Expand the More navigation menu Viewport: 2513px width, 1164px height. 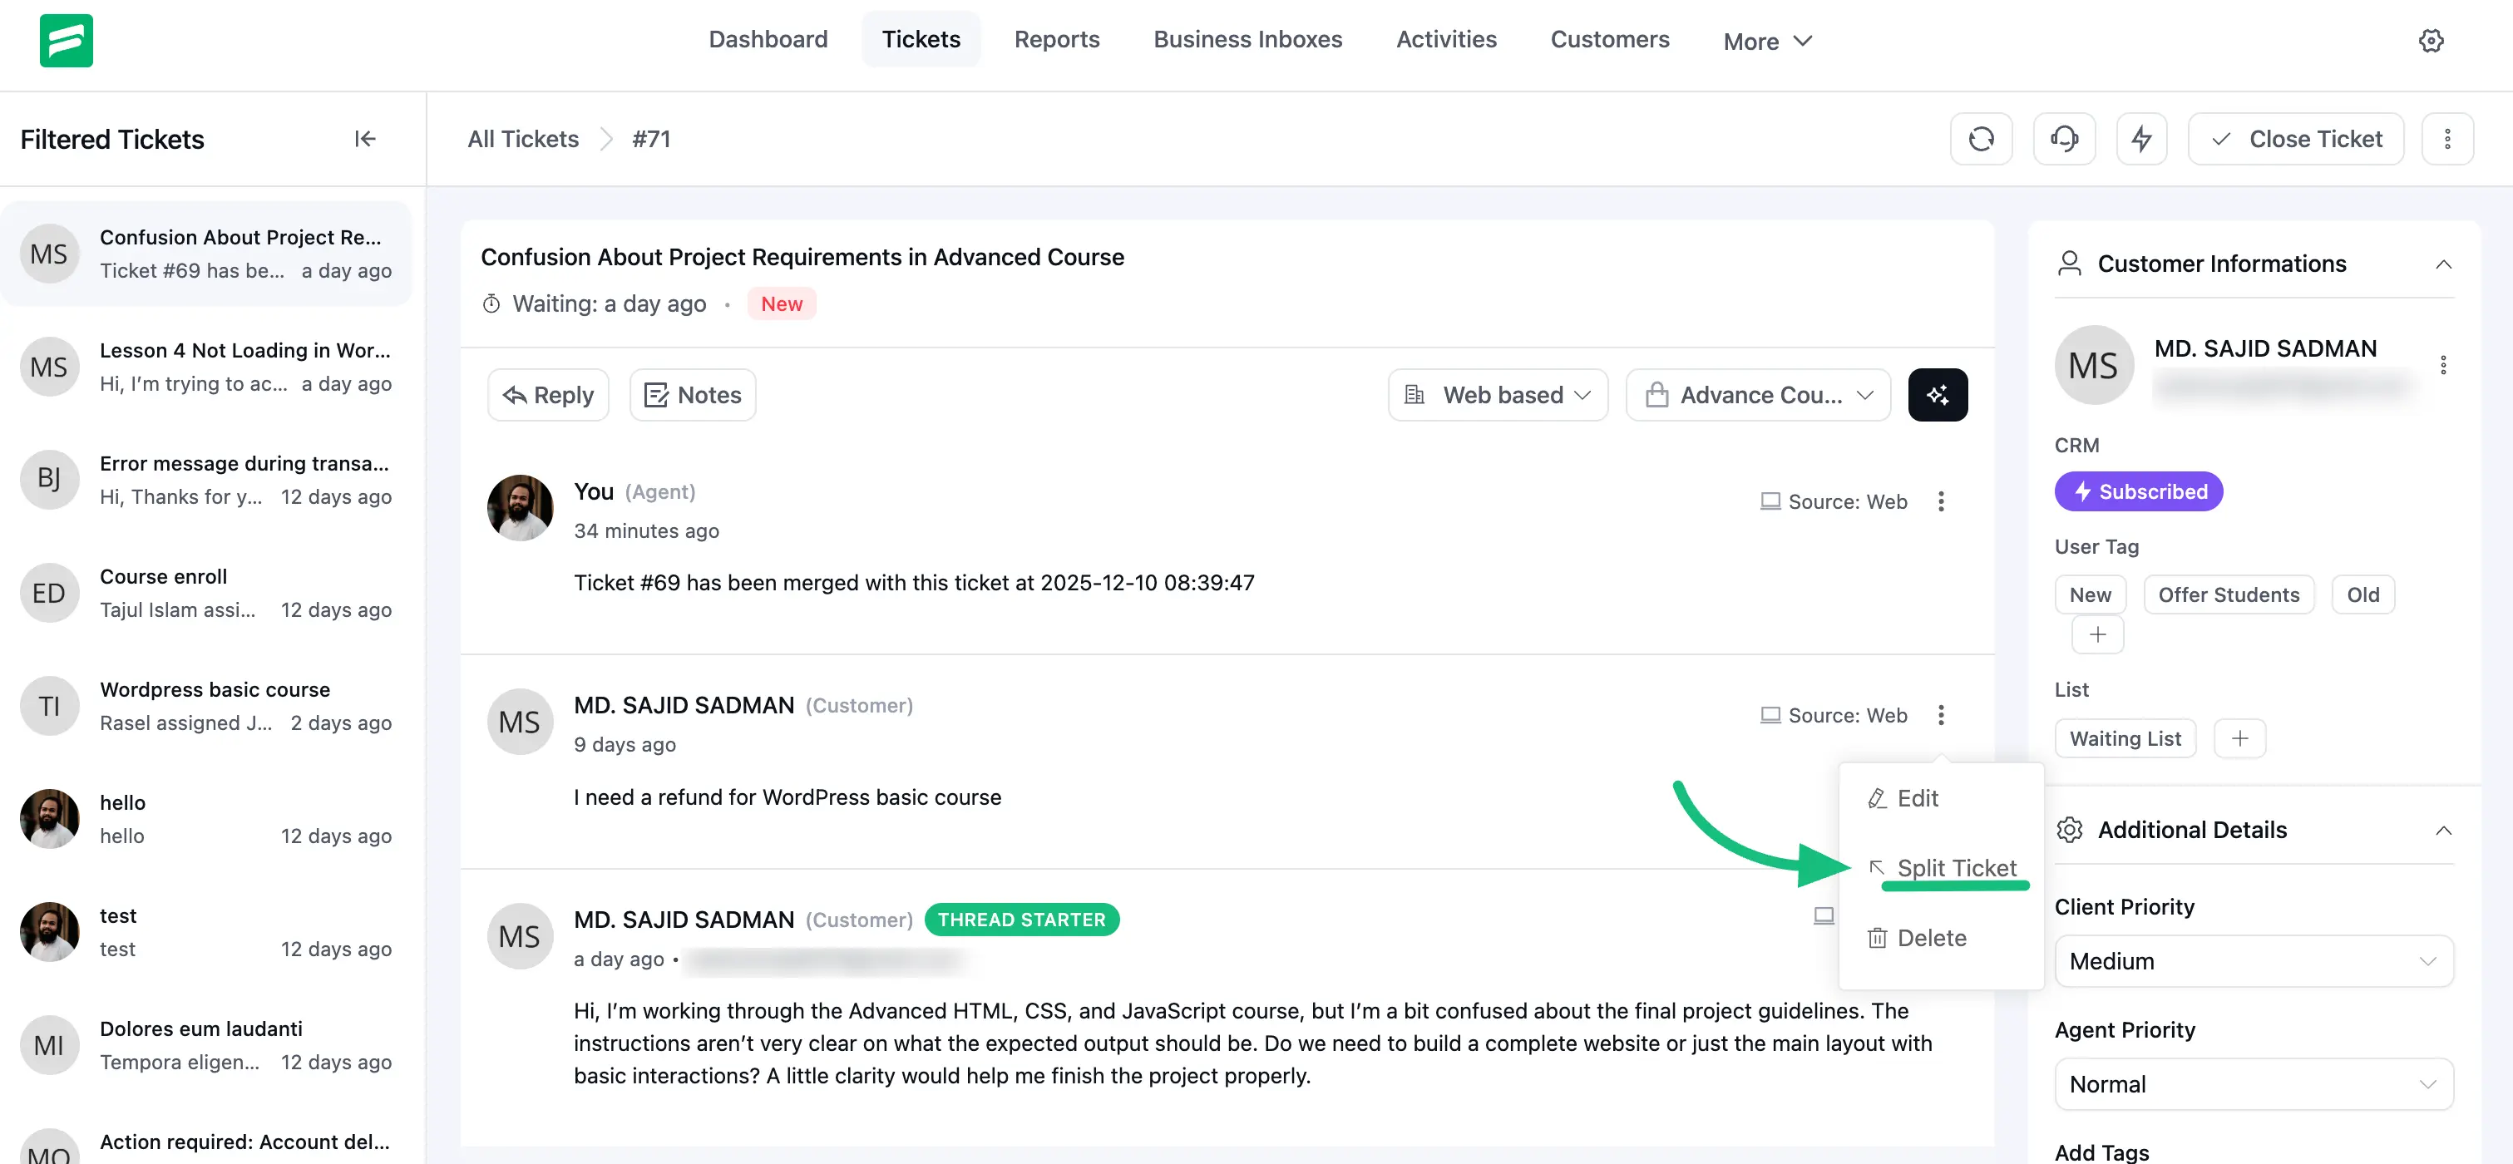pos(1767,40)
